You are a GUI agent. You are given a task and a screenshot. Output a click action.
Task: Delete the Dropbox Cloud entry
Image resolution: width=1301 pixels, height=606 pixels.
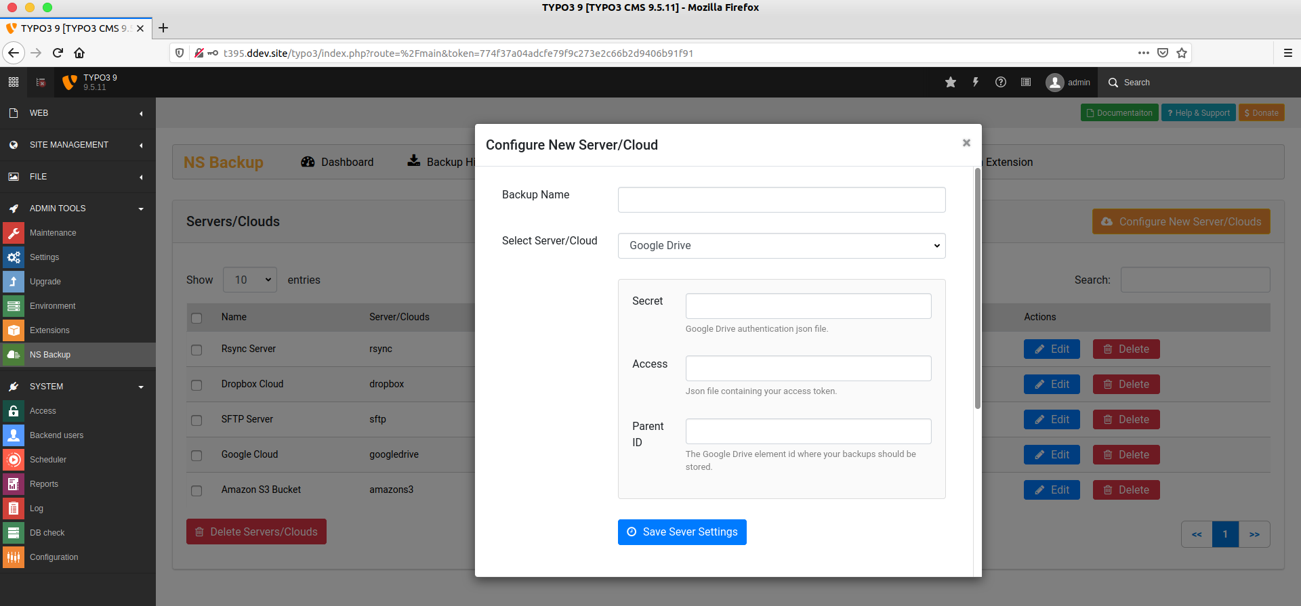1126,385
